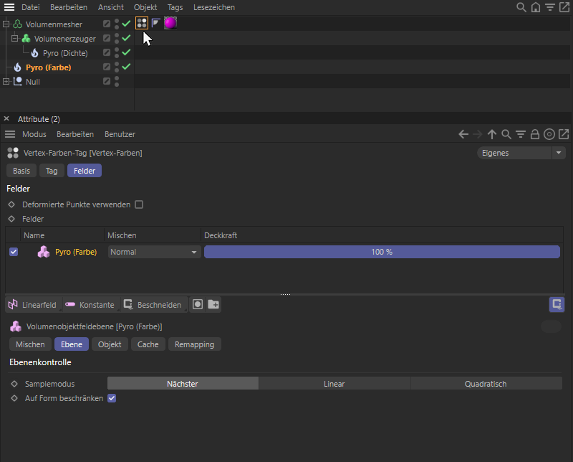Click the Object Manager filter icon
The image size is (573, 462).
coord(549,7)
